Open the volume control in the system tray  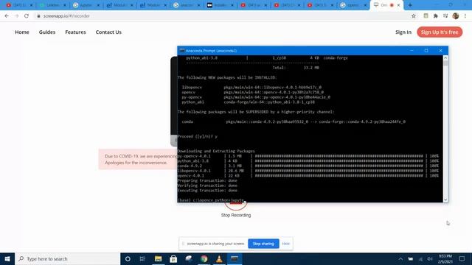(x=430, y=258)
